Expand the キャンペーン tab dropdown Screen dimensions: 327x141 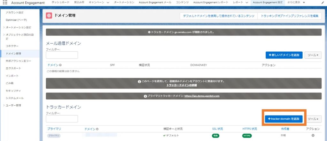(x=108, y=3)
